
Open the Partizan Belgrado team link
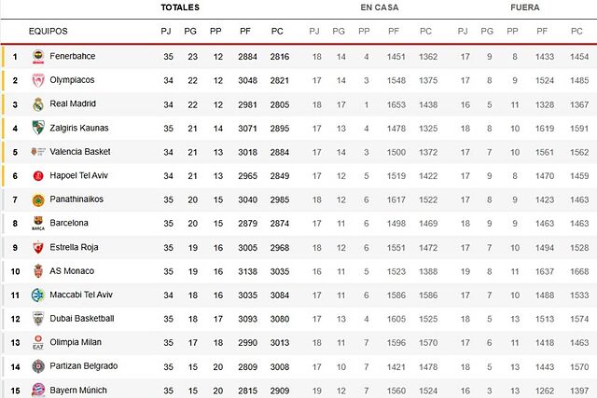[x=83, y=366]
